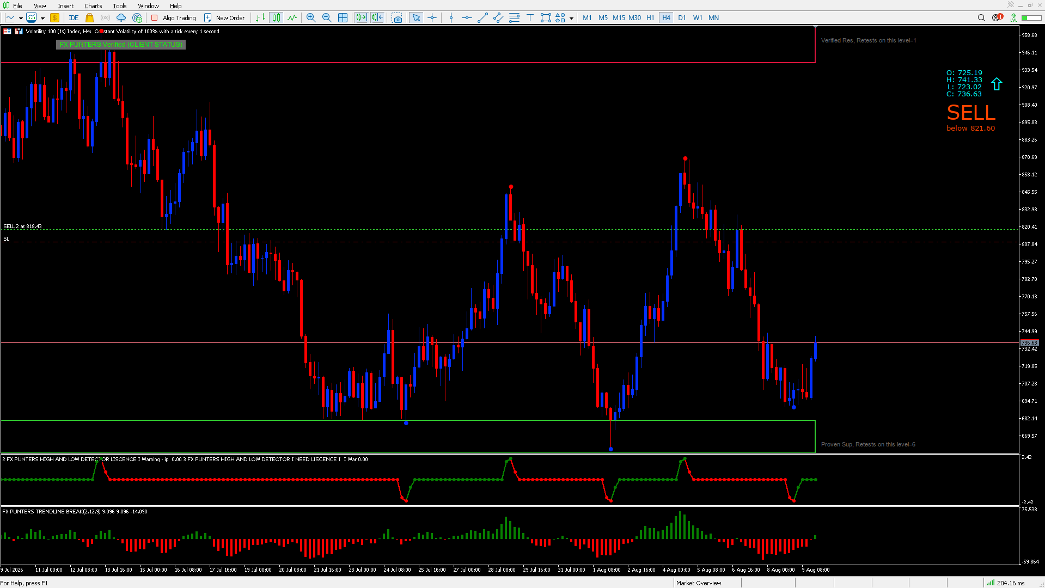
Task: Draw a vertical line
Action: (x=451, y=18)
